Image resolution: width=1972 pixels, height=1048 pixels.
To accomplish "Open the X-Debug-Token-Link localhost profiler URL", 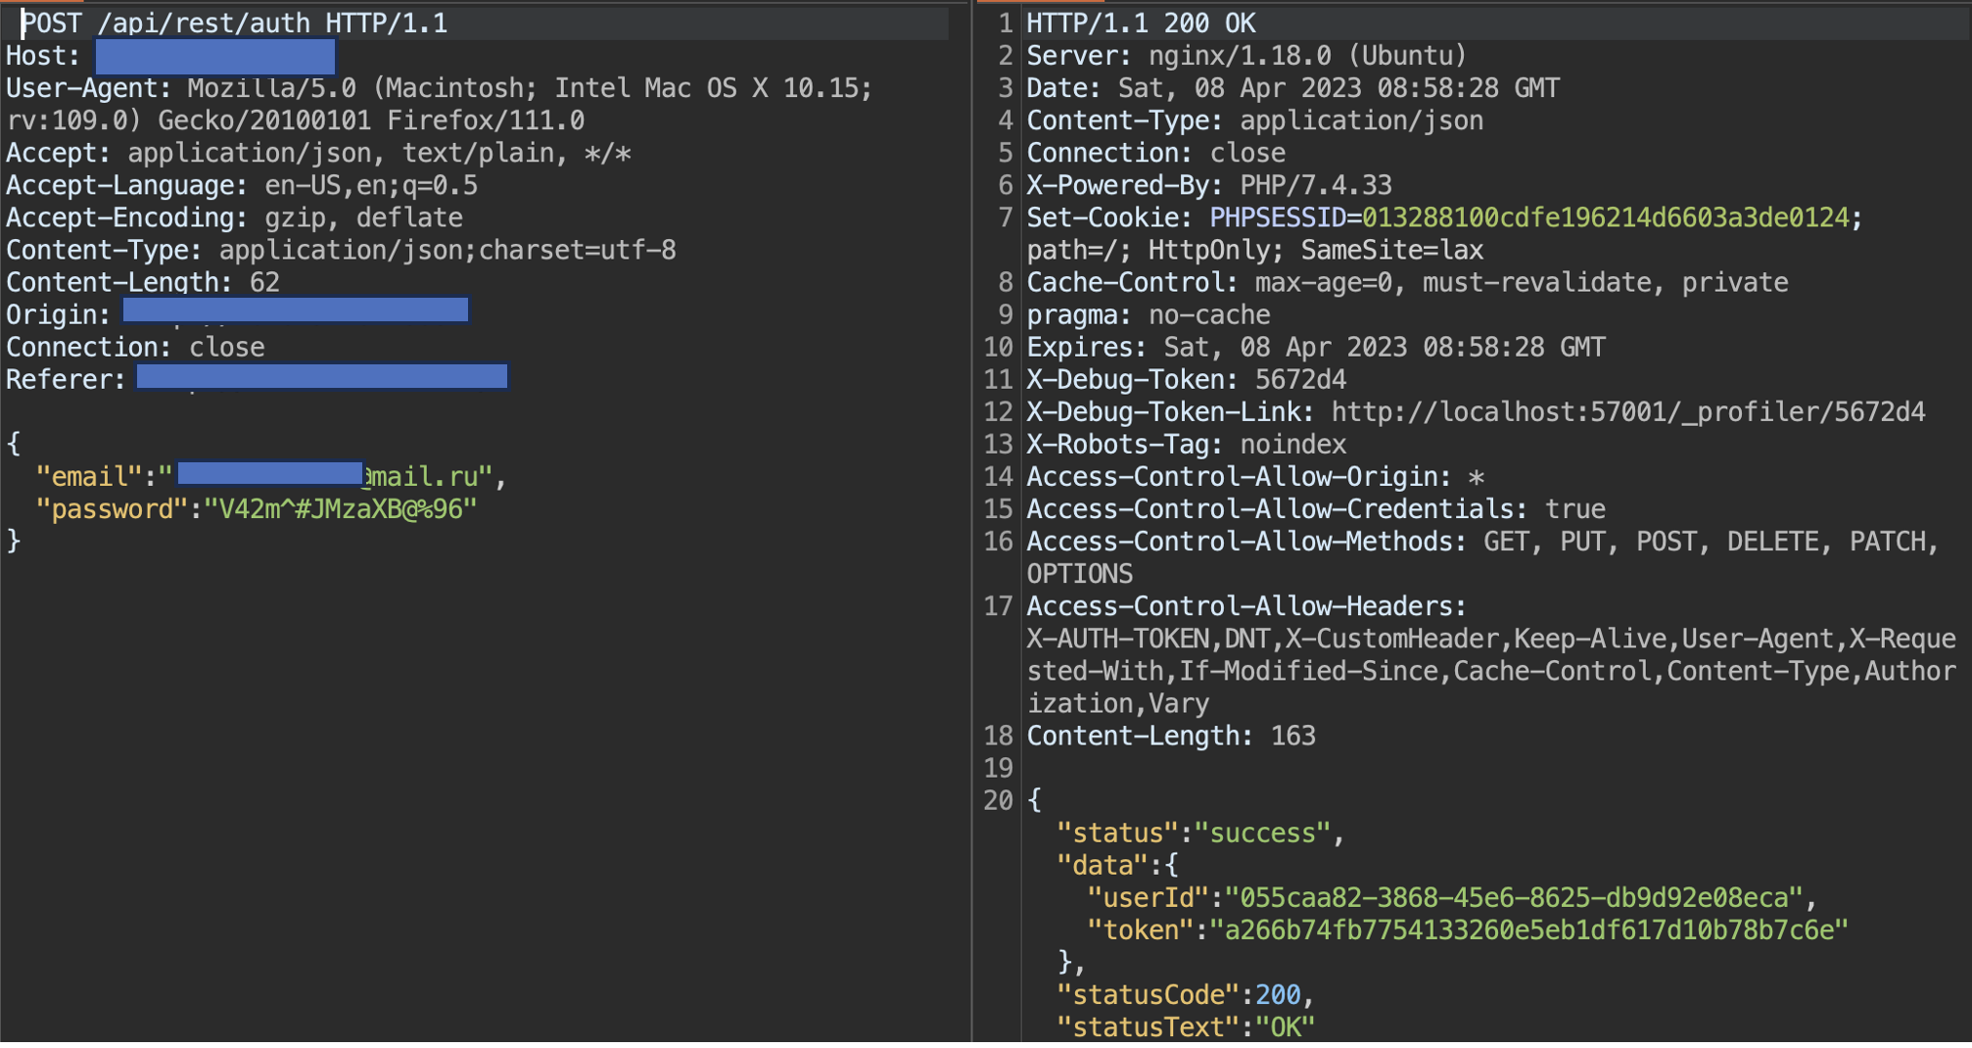I will [1627, 411].
